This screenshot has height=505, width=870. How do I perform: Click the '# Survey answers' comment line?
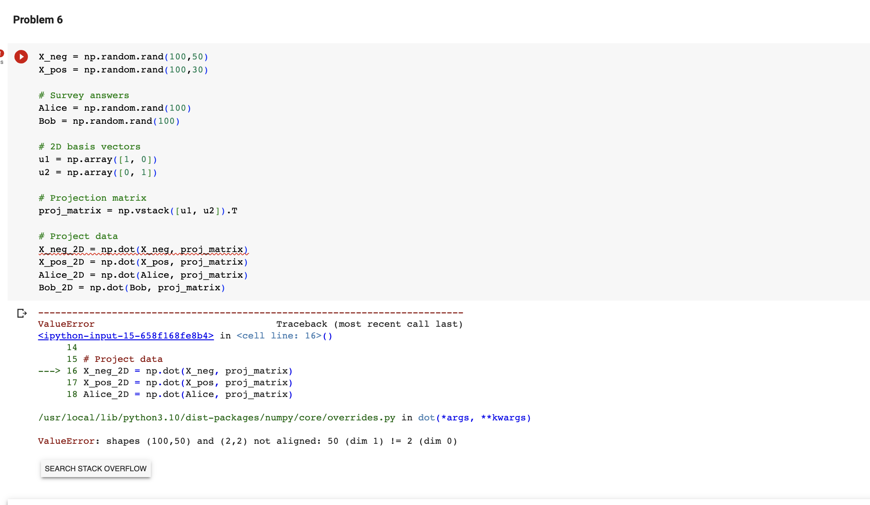tap(84, 95)
